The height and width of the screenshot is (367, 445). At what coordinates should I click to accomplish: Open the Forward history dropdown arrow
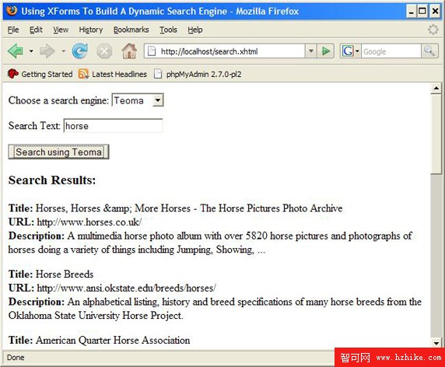point(63,51)
